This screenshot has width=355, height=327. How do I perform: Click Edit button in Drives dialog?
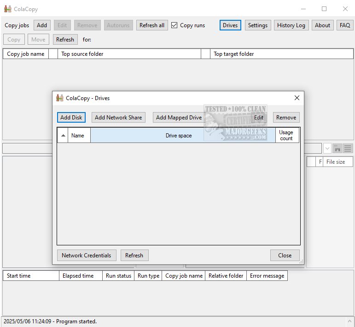tap(259, 118)
